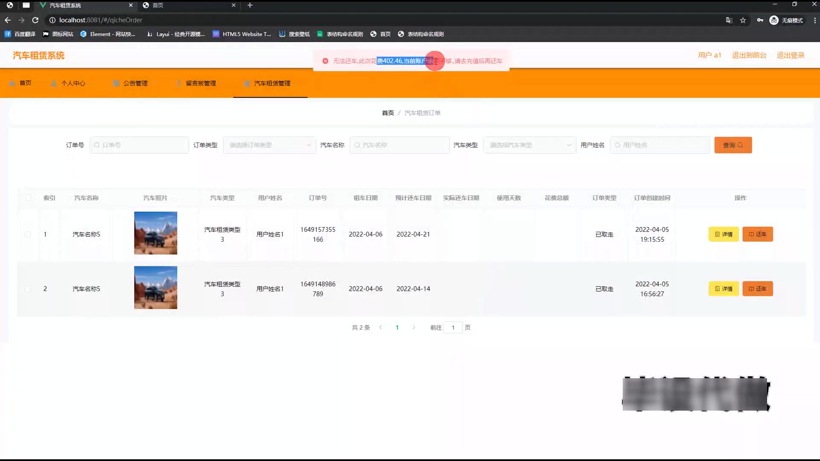
Task: Expand the 汽车类型 dropdown
Action: pos(530,145)
